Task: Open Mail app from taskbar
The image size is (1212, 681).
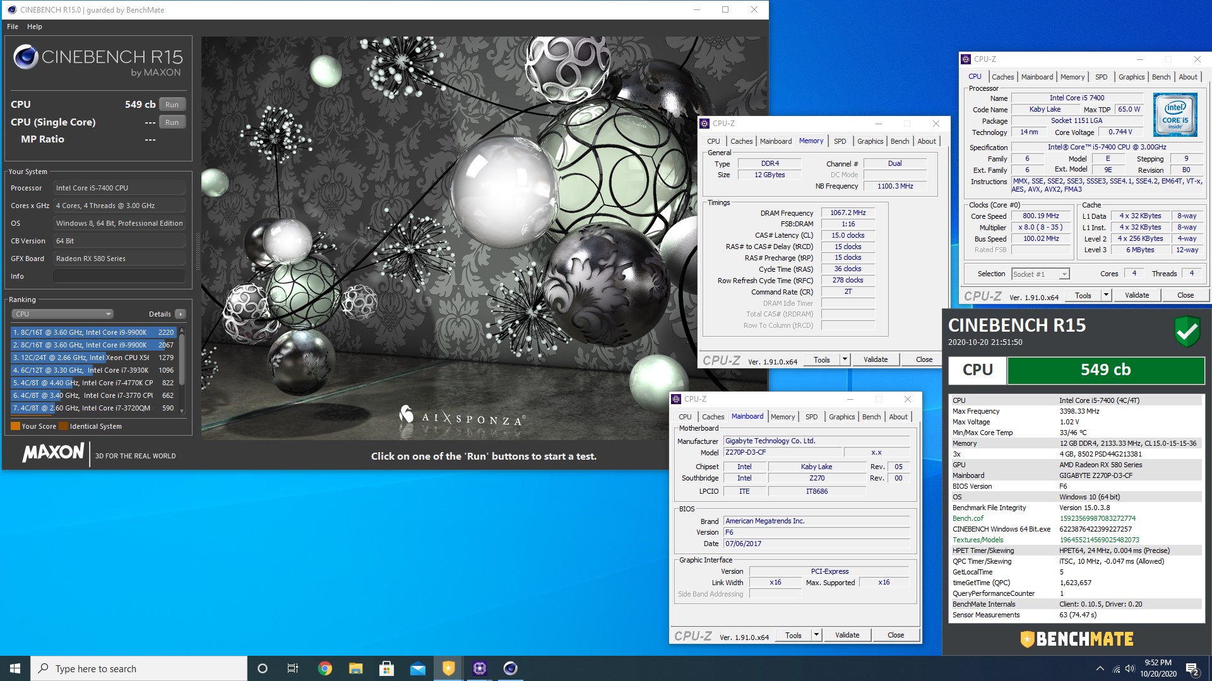Action: [x=418, y=668]
